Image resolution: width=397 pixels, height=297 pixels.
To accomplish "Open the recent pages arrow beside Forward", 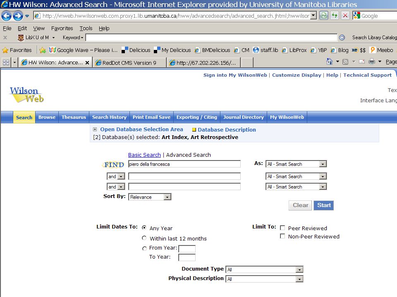I will coord(27,16).
